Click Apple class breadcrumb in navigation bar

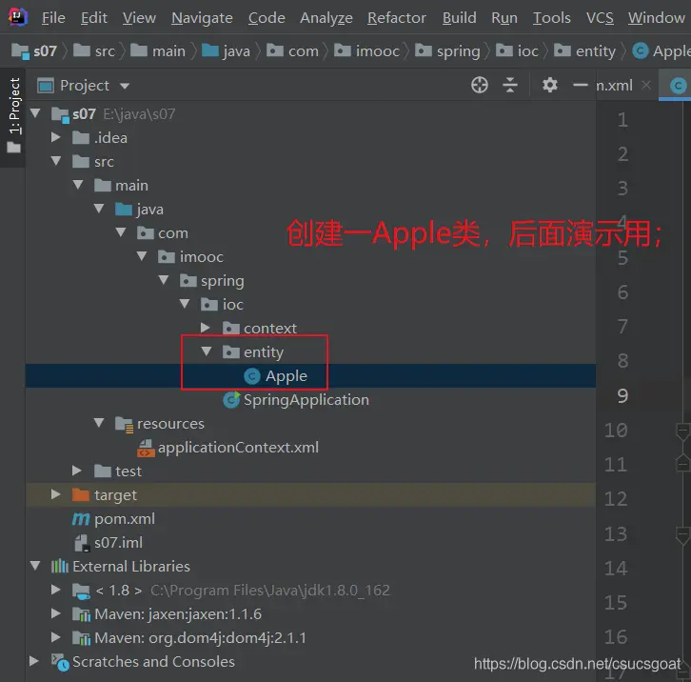click(x=661, y=51)
